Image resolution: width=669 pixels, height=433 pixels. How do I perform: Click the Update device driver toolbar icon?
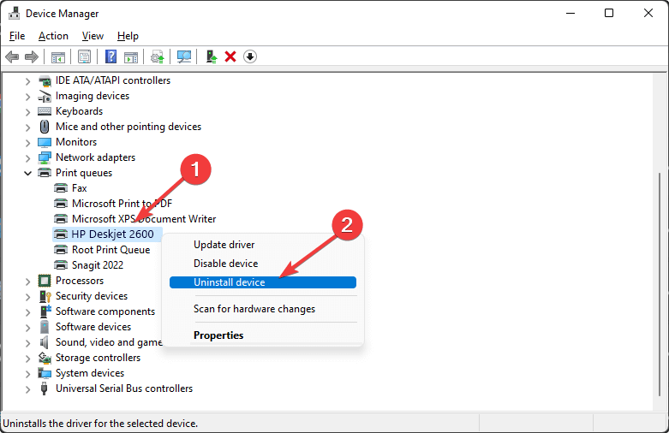point(158,56)
